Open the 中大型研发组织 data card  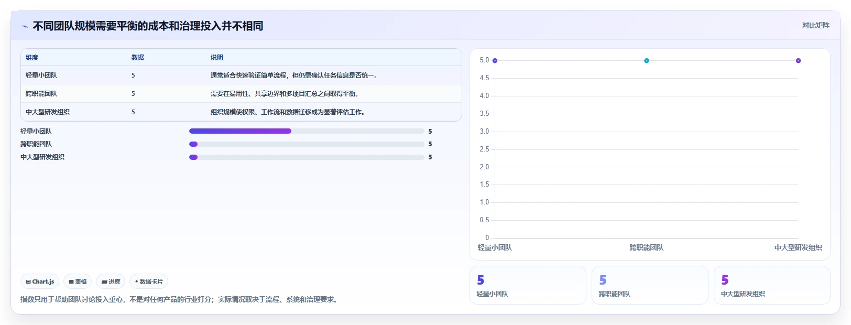tap(772, 285)
